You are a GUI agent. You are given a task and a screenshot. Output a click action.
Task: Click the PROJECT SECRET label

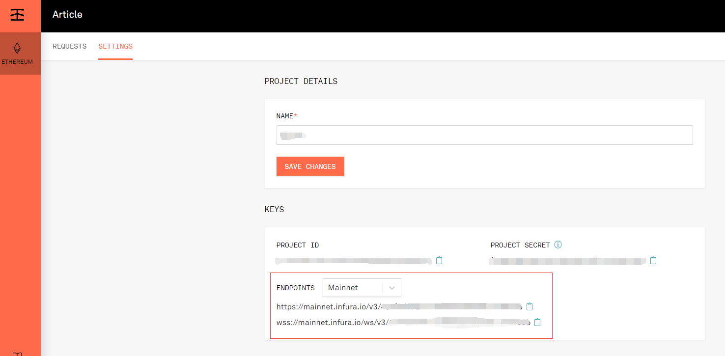520,245
